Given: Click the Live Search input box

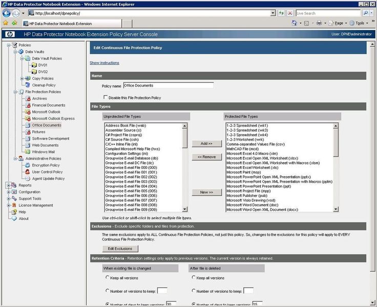Looking at the screenshot, I should [x=328, y=13].
